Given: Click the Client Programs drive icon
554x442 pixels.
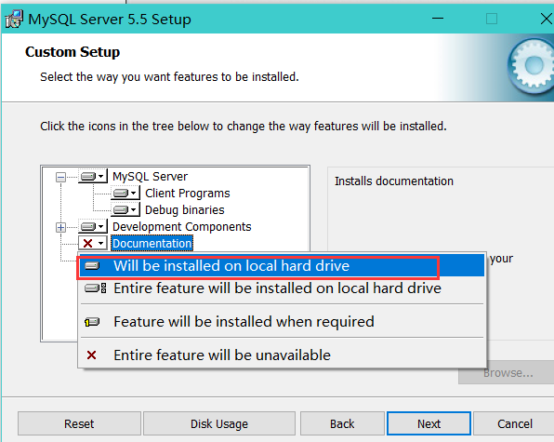Looking at the screenshot, I should 121,193.
